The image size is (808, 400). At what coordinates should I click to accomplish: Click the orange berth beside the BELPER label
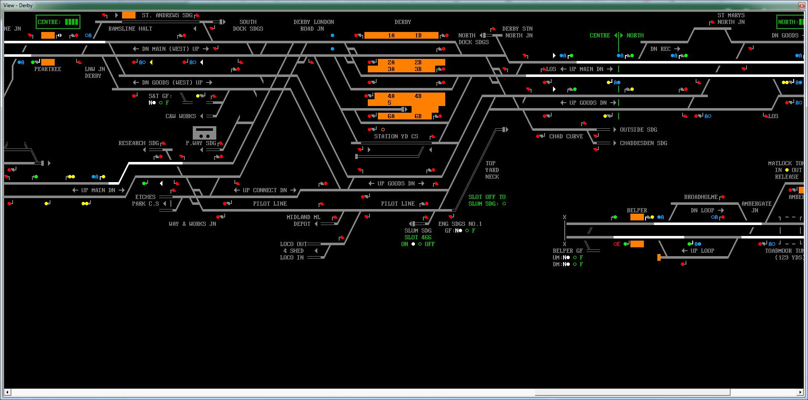pos(637,217)
